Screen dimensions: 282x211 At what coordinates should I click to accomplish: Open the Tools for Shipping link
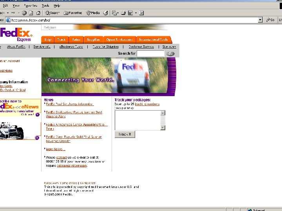[x=105, y=46]
